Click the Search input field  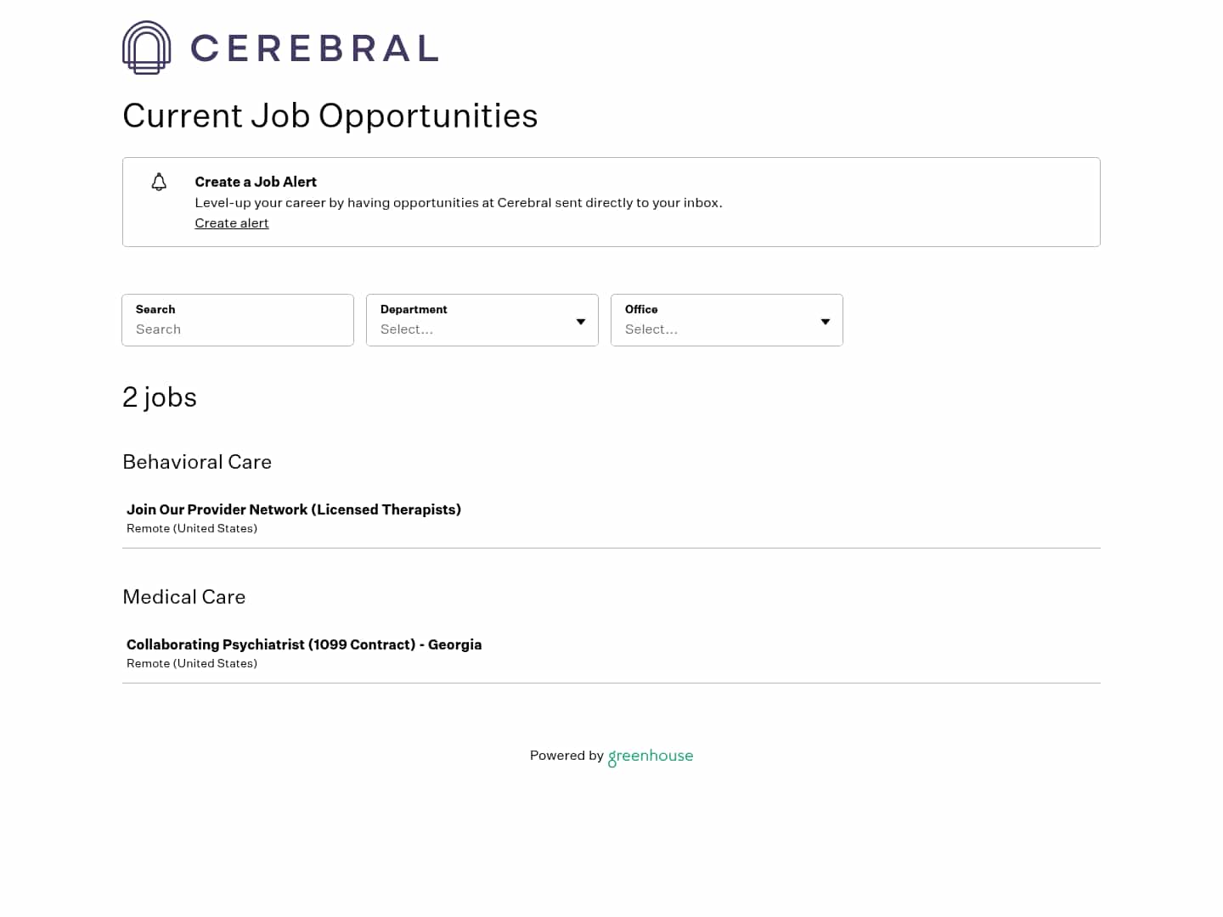[x=238, y=329]
